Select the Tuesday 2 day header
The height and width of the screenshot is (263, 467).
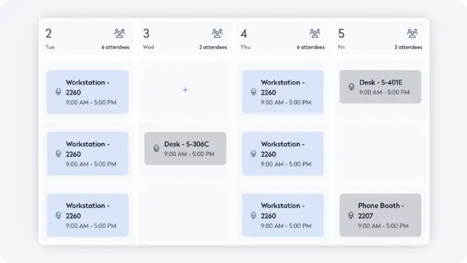click(88, 38)
